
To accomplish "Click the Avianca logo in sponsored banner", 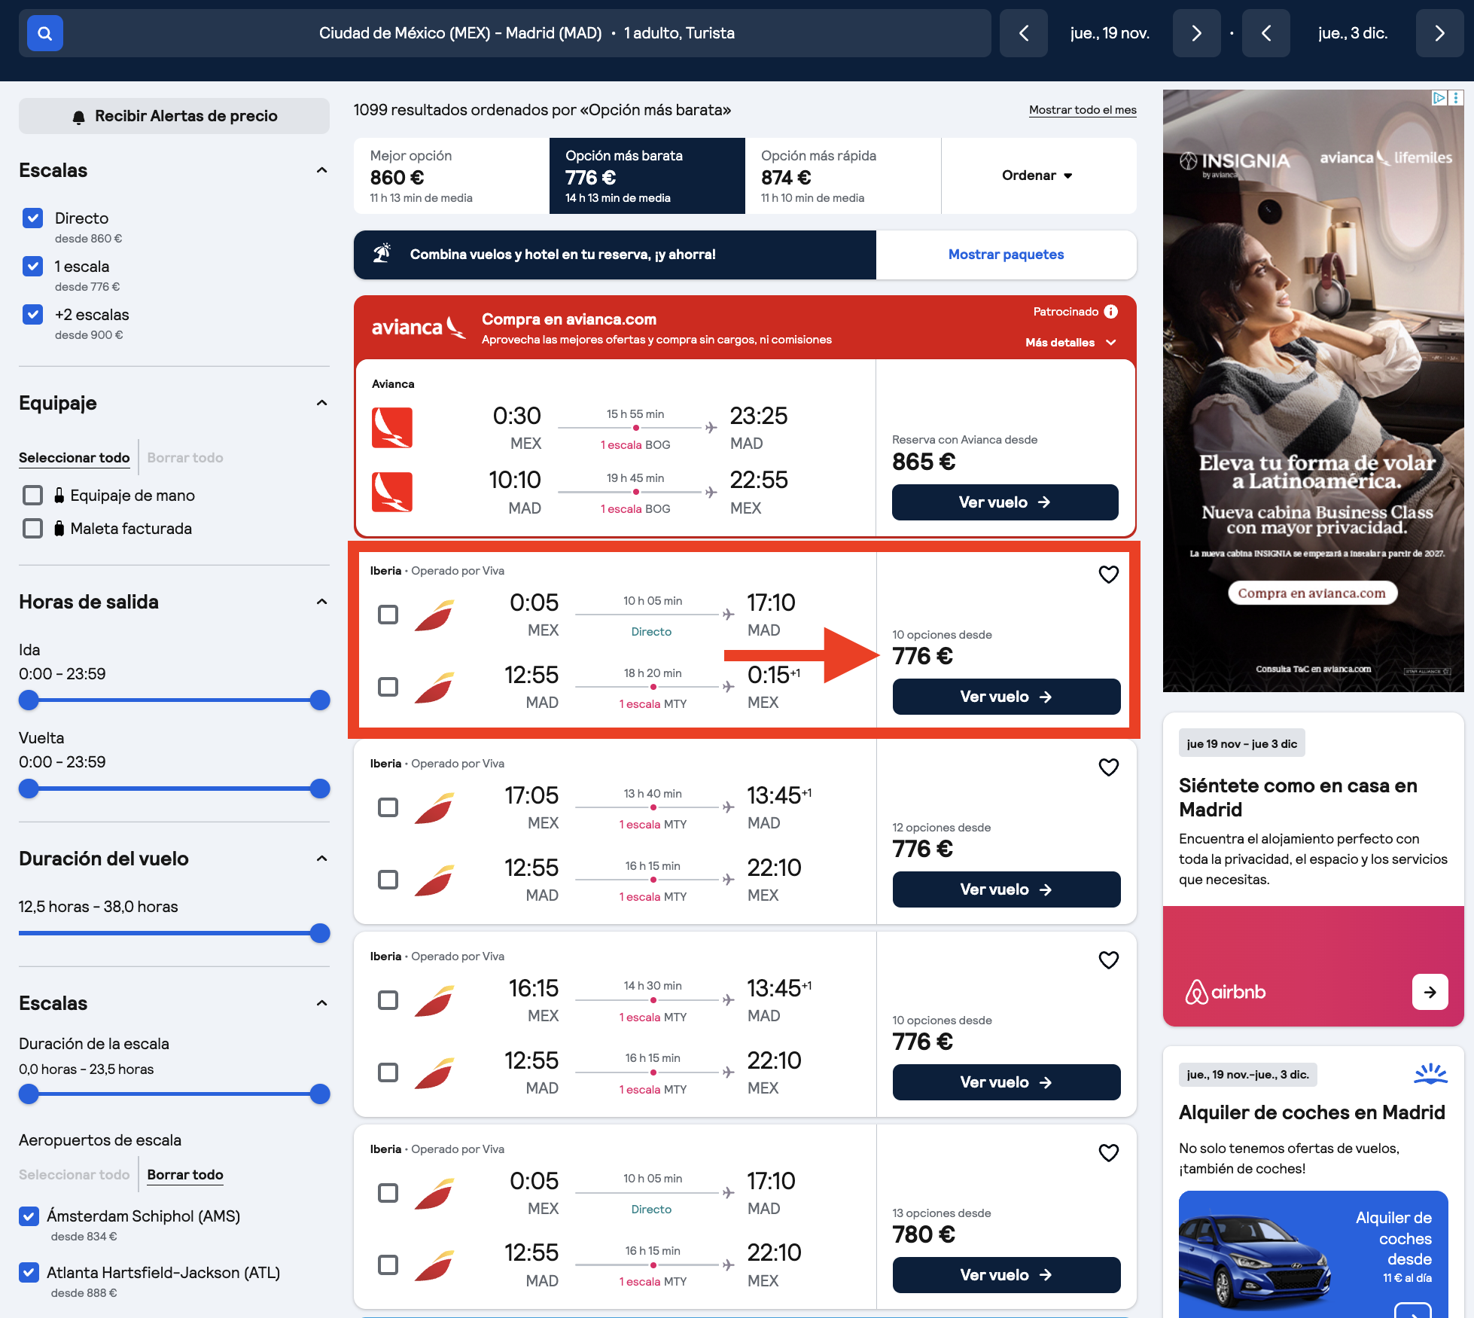I will point(418,327).
